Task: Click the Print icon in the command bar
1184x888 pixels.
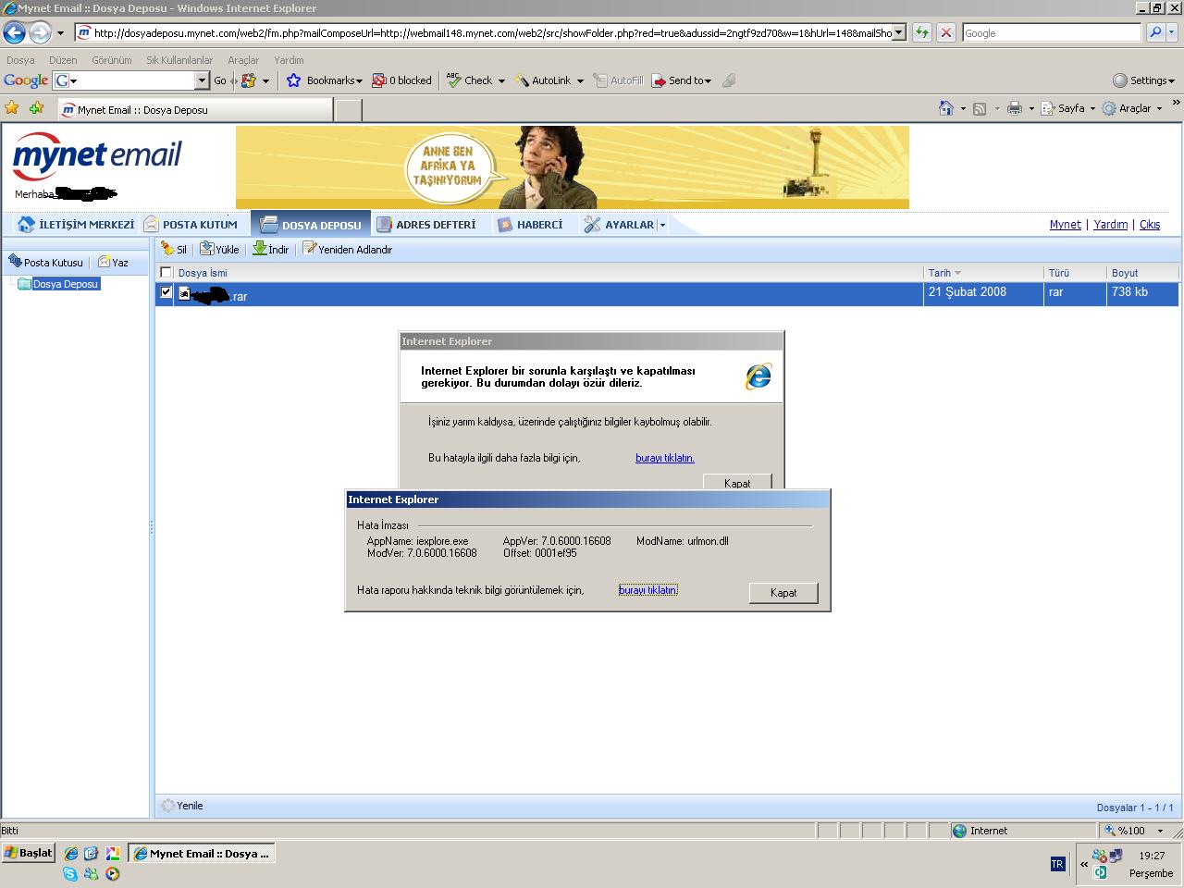Action: coord(1014,108)
